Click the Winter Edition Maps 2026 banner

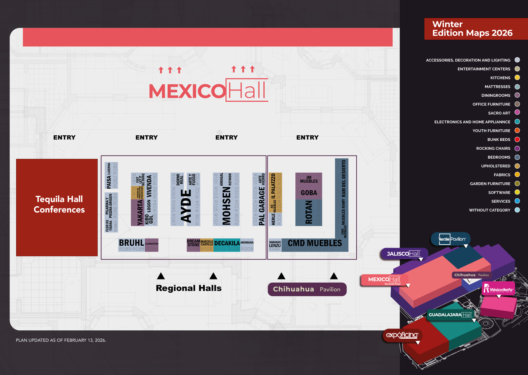click(472, 29)
